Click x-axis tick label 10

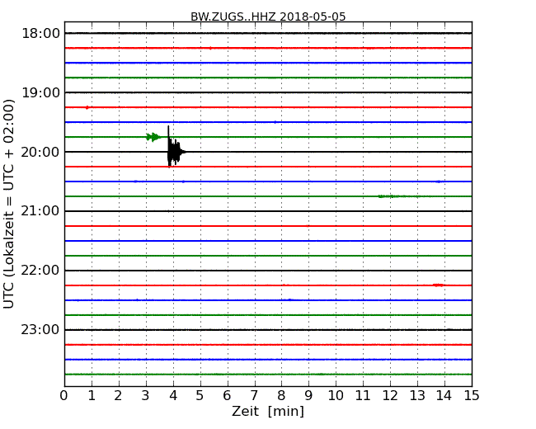(336, 396)
